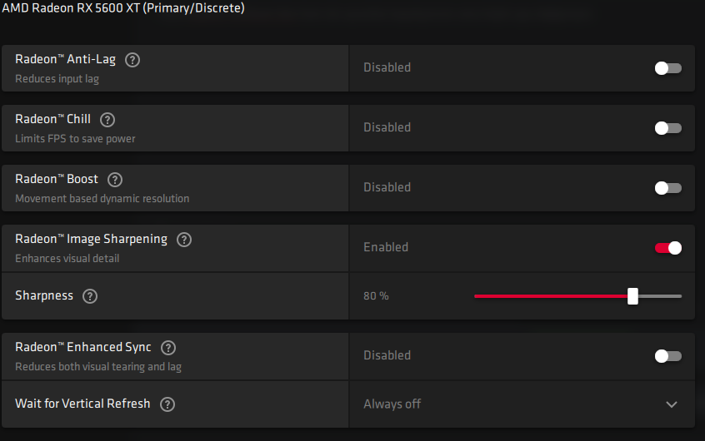The image size is (705, 441).
Task: Click the Sharpness slider handle
Action: (632, 296)
